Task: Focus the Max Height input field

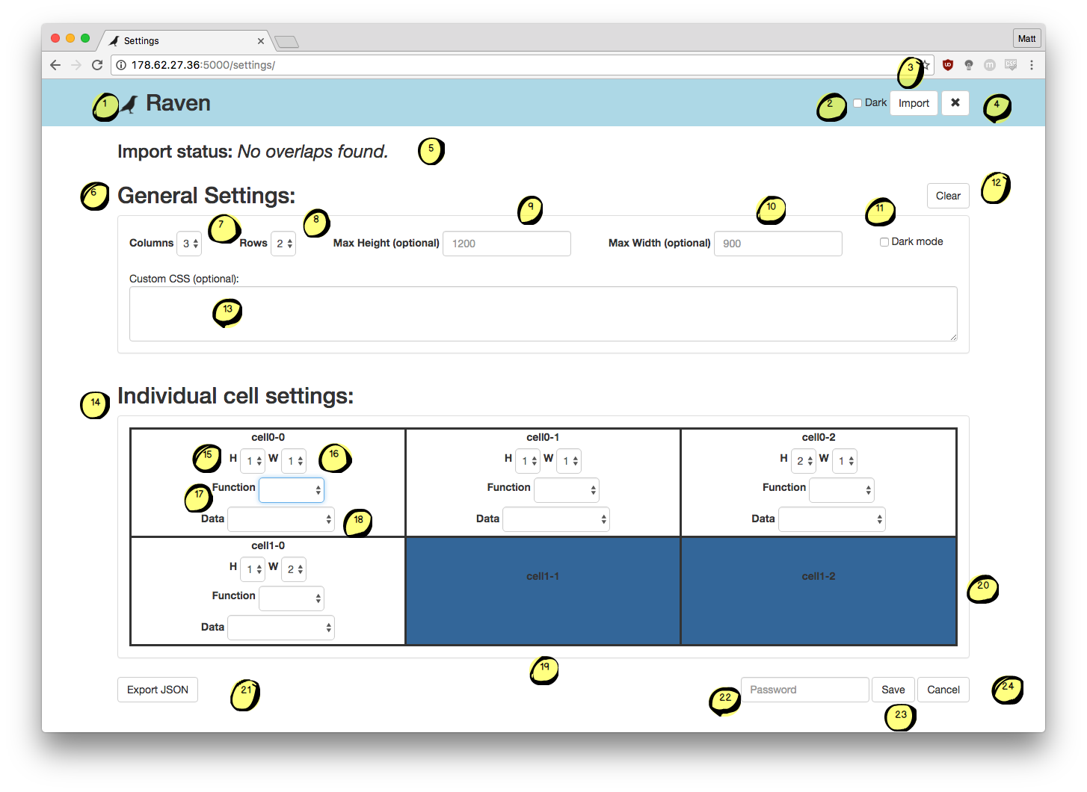Action: coord(507,244)
